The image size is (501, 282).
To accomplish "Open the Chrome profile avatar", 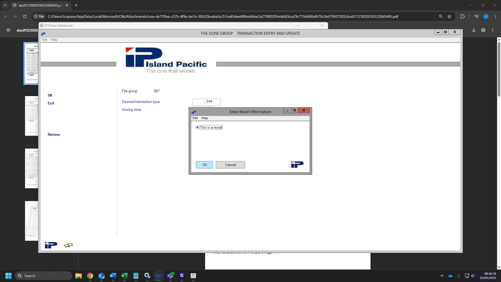I will tap(486, 16).
